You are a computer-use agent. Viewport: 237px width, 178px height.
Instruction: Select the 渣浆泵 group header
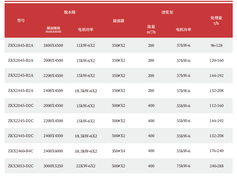click(167, 12)
